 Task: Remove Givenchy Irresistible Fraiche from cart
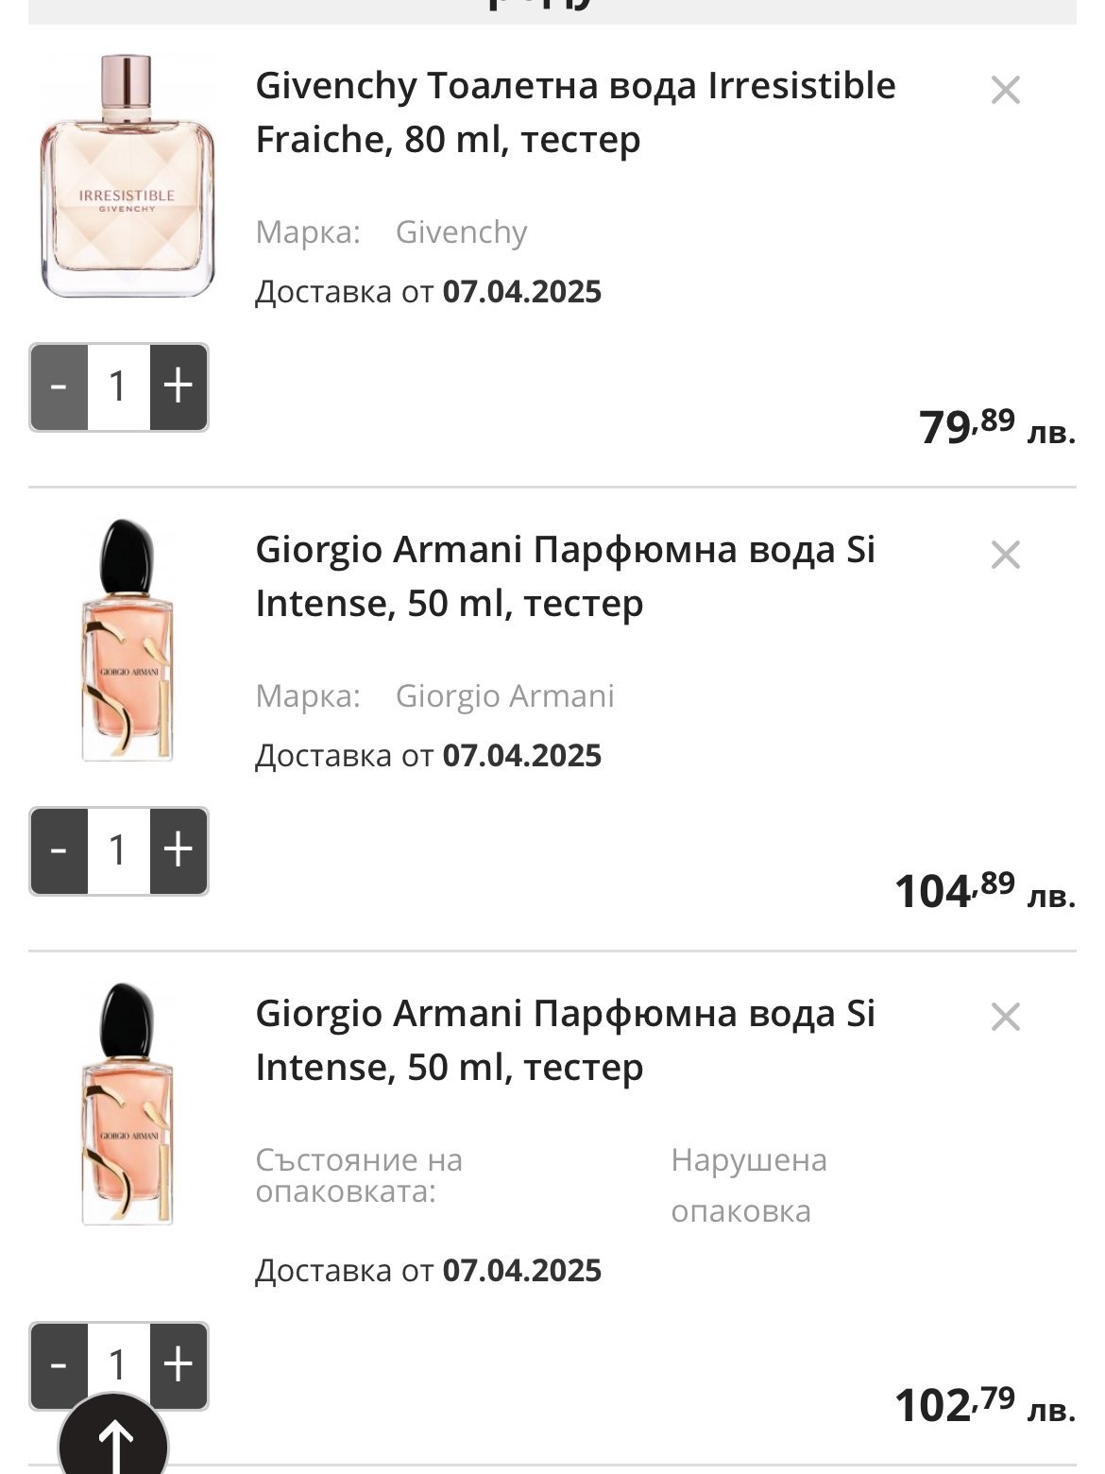point(1005,91)
